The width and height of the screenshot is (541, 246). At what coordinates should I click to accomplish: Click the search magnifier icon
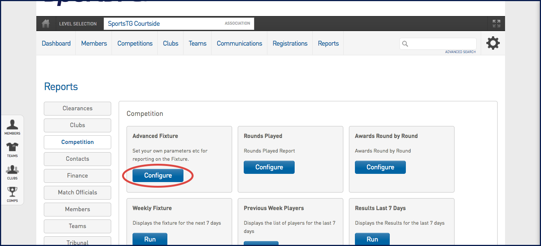(x=405, y=44)
